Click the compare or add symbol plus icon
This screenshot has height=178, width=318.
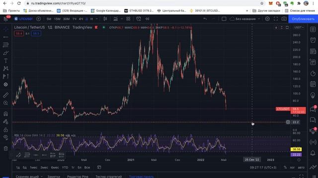tap(38, 19)
